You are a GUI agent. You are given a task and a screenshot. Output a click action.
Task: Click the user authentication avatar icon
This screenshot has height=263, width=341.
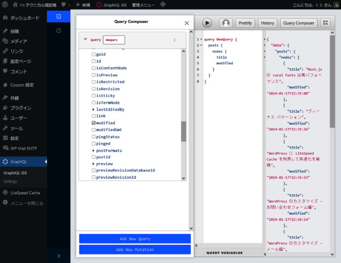[x=226, y=23]
